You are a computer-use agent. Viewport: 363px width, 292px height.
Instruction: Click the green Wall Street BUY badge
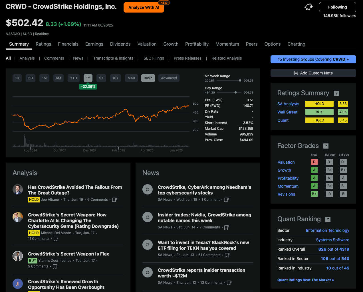pyautogui.click(x=319, y=112)
